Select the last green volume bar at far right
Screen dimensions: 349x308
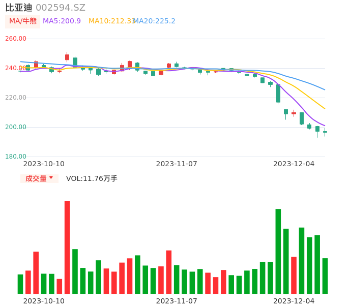point(325,276)
